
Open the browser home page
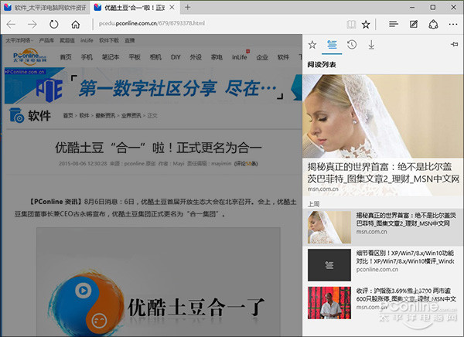point(76,24)
